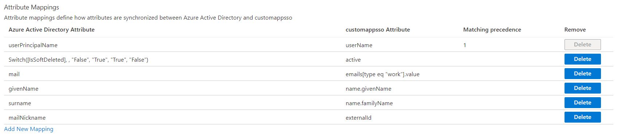
Task: Click the name.givenName target attribute
Action: point(368,89)
